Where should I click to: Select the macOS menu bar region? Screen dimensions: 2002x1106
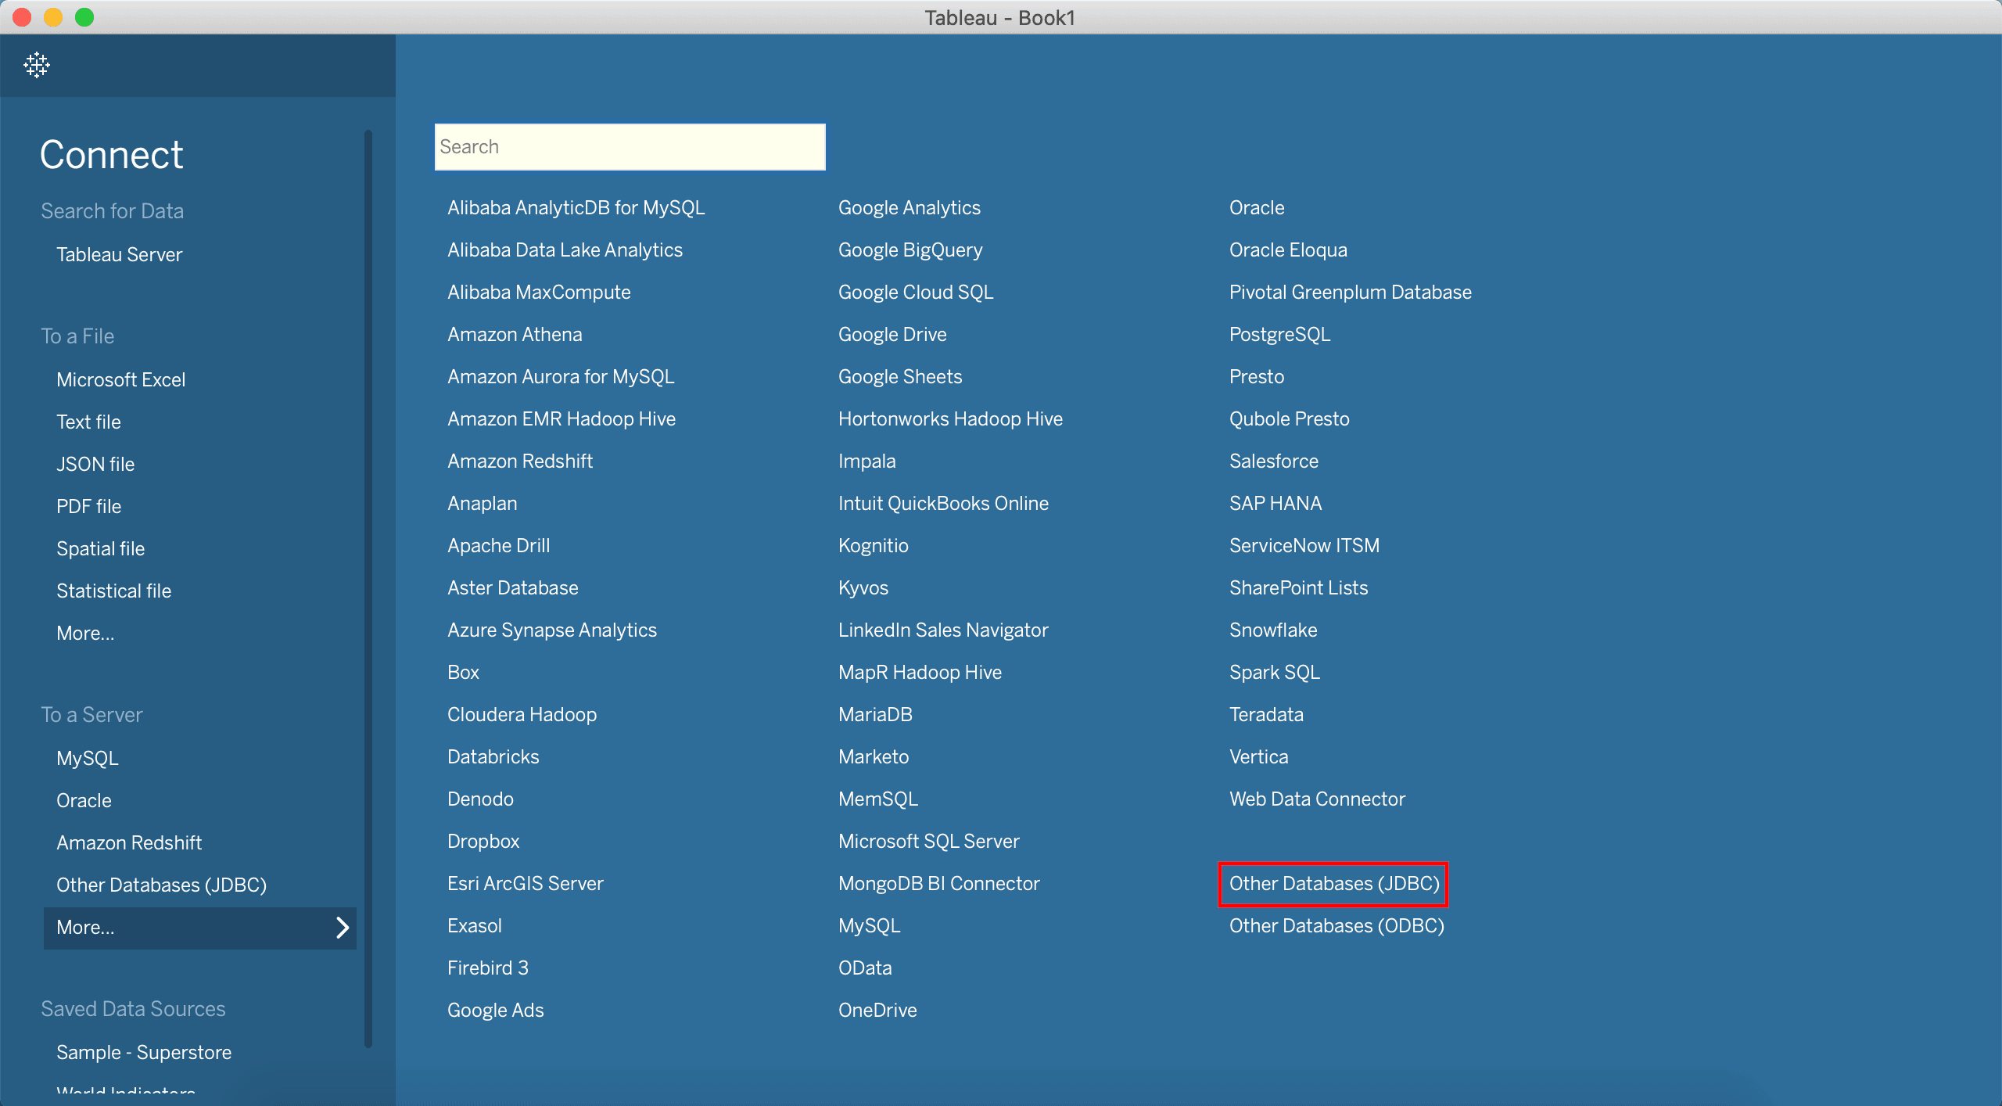1000,16
